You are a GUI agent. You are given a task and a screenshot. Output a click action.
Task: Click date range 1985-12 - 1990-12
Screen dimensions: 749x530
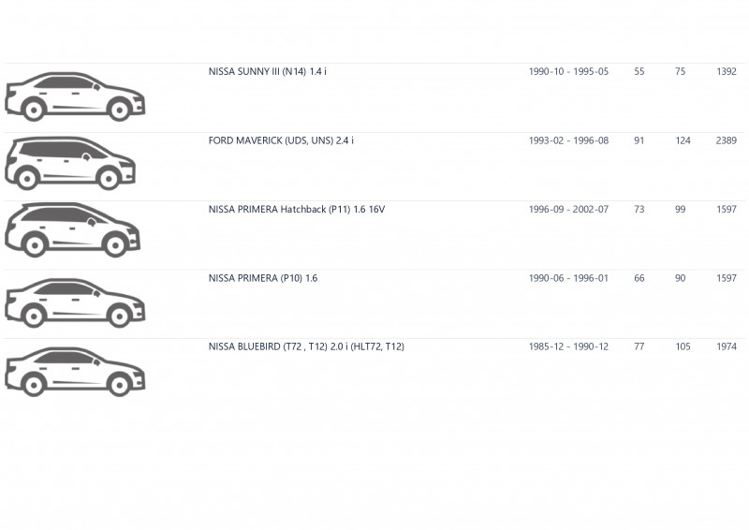[568, 347]
